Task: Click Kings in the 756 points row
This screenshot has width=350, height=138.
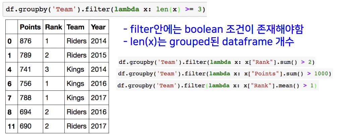Action: (75, 84)
